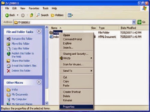Open My Documents link
This screenshot has width=150, height=112.
tap(20, 94)
